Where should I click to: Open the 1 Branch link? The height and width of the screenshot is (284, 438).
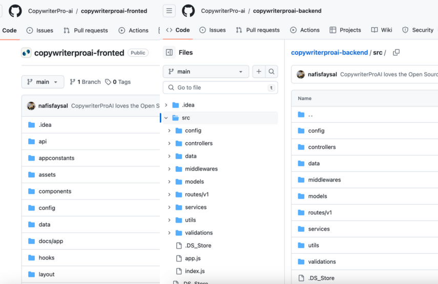pos(85,82)
